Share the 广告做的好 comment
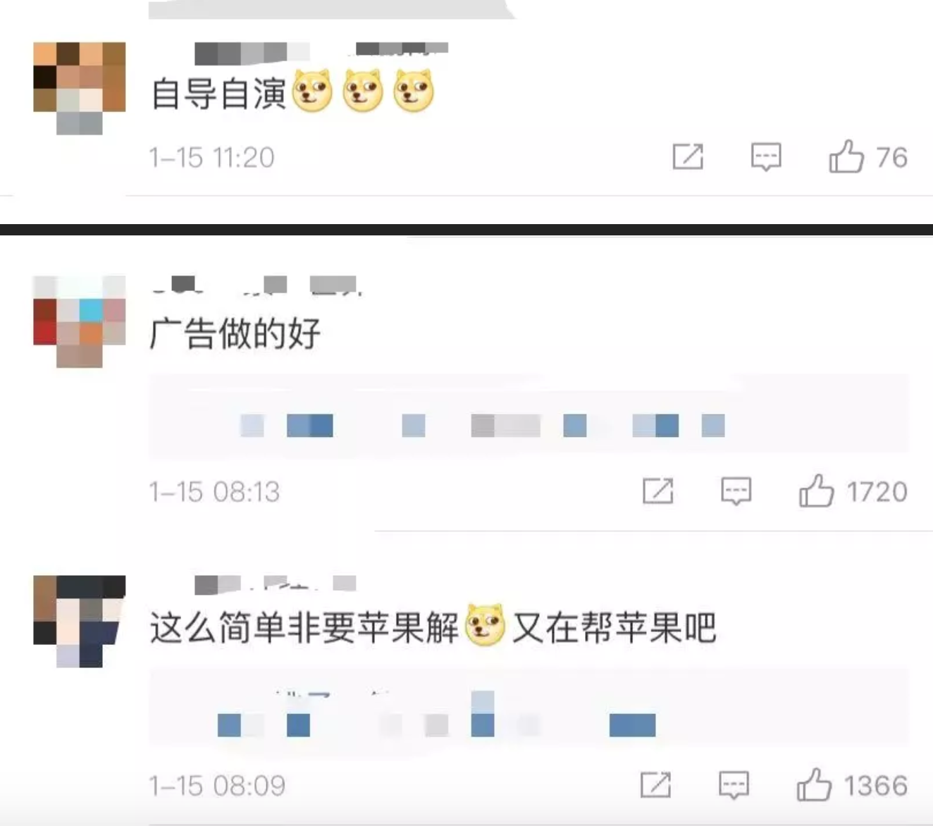The width and height of the screenshot is (933, 826). (658, 491)
